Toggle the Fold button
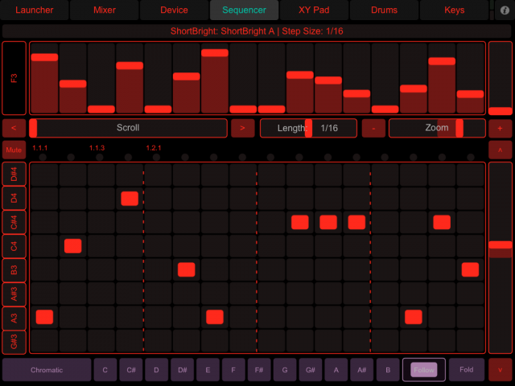 (x=467, y=370)
